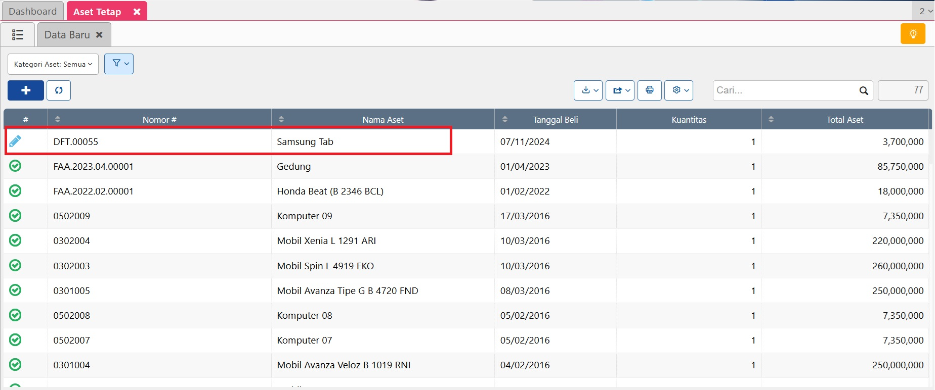Select the Aset Tetap tab
This screenshot has width=935, height=390.
(97, 12)
